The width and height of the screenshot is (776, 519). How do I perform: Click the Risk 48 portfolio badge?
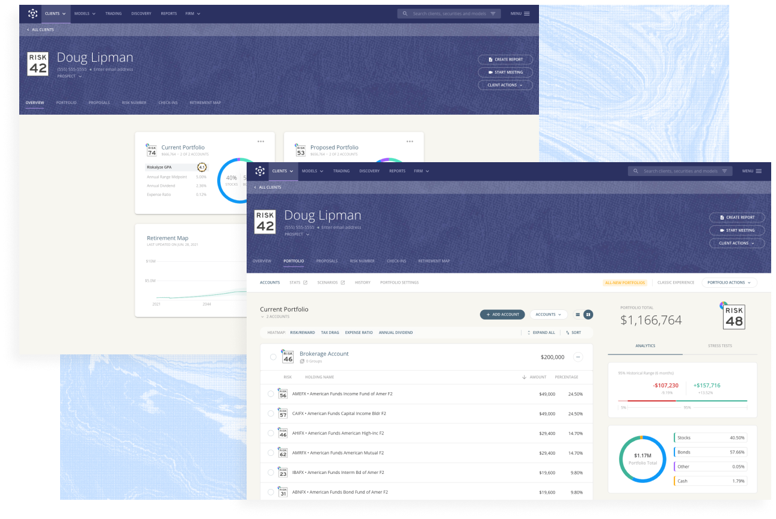(734, 316)
